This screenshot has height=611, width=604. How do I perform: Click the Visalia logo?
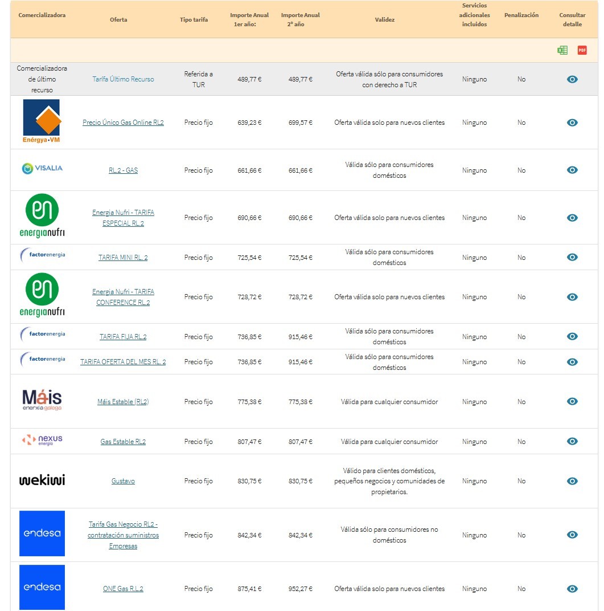coord(42,168)
